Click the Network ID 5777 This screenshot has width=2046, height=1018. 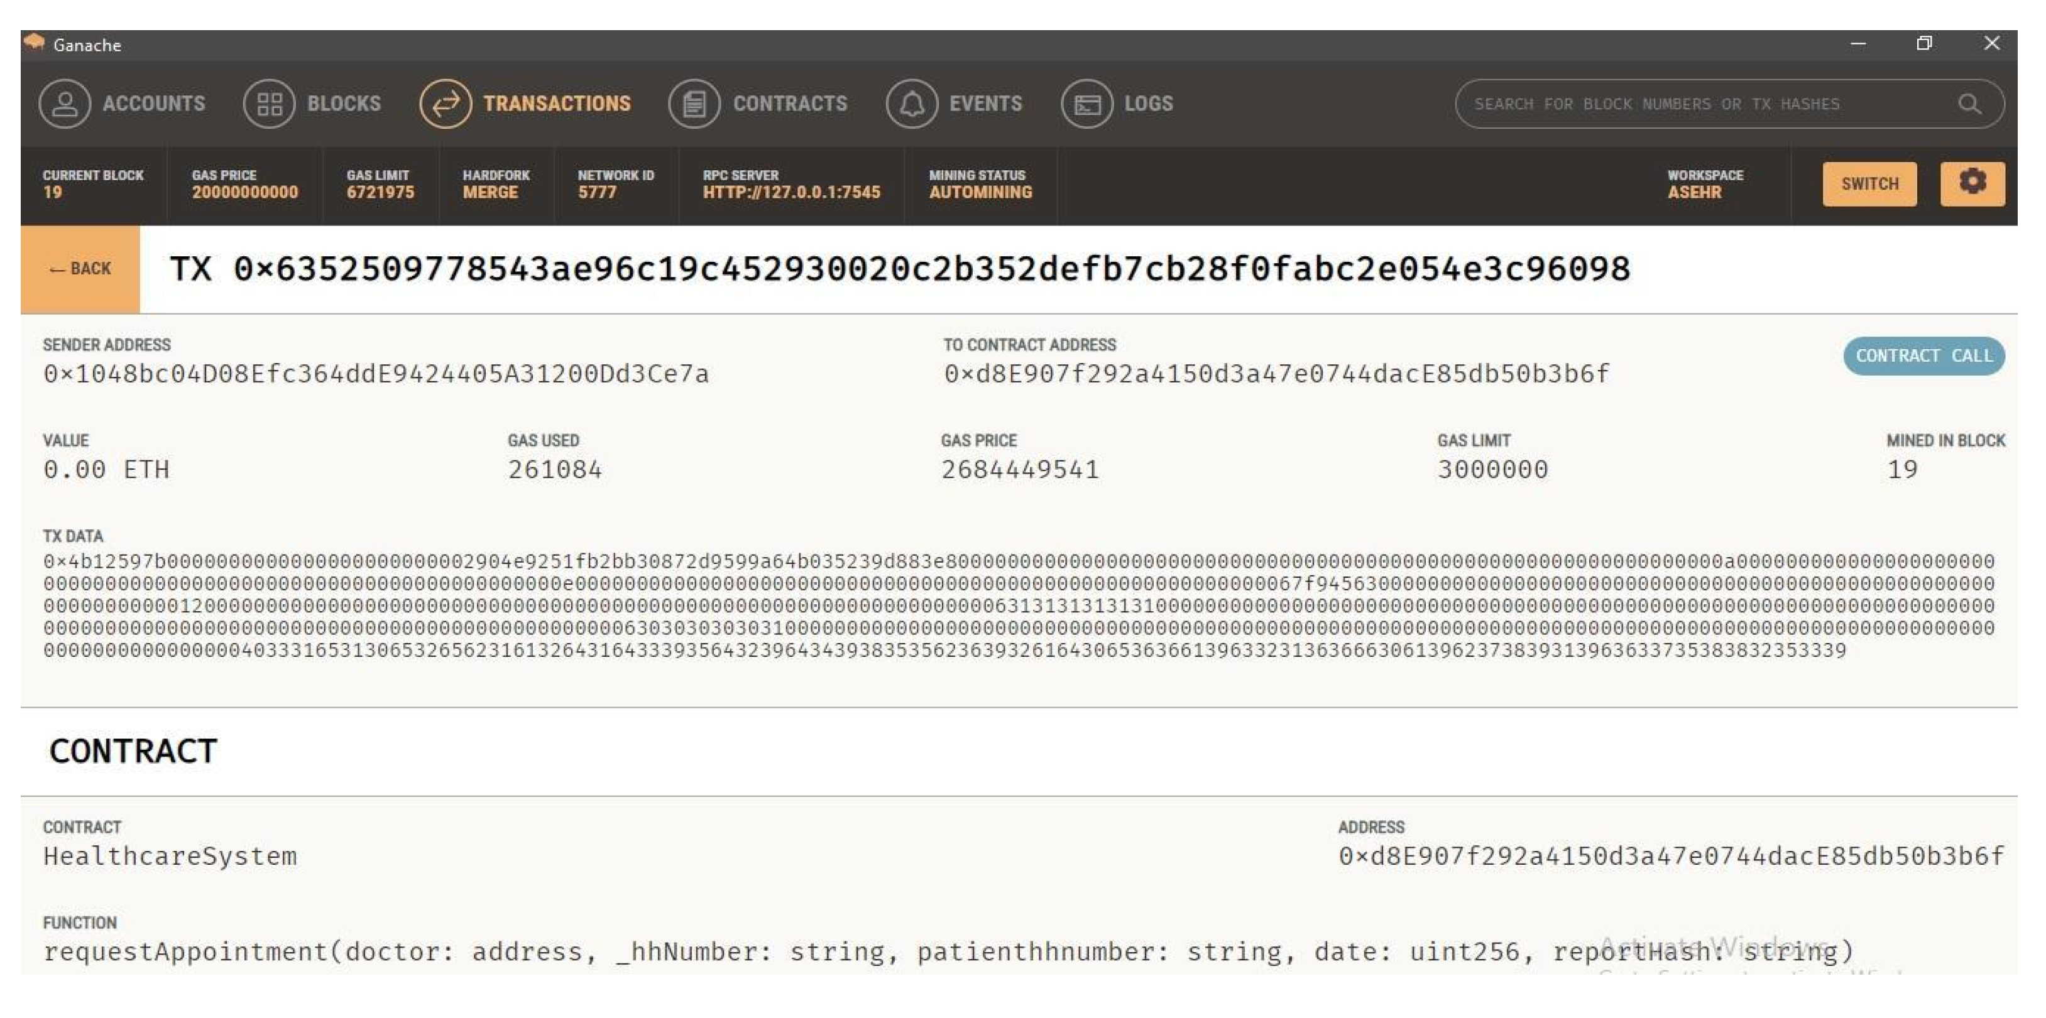click(x=616, y=184)
